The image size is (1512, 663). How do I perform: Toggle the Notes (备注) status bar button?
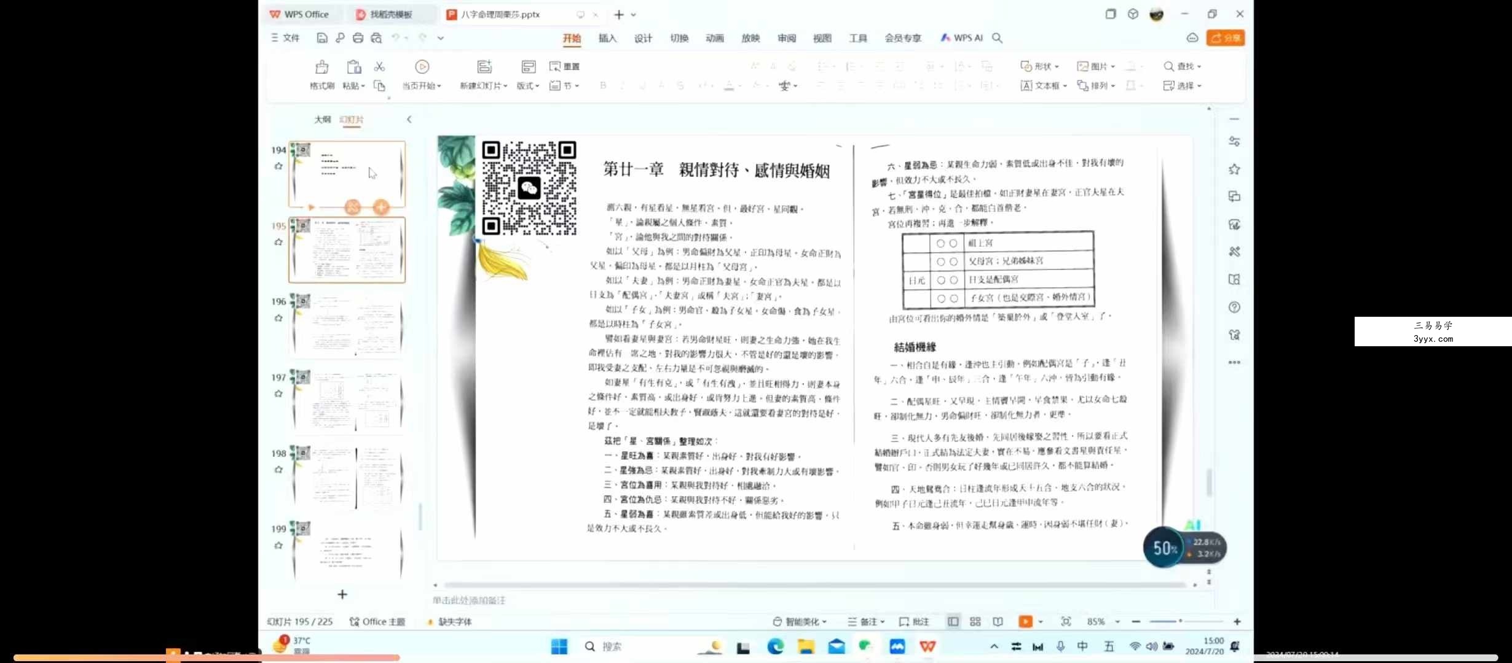[x=866, y=622]
